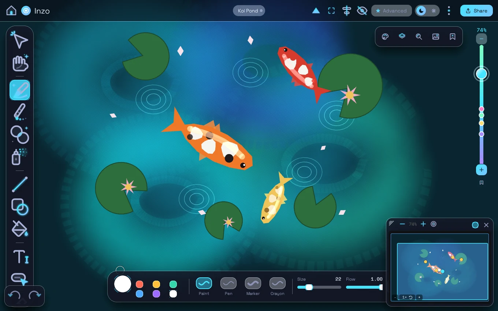Viewport: 498px width, 311px height.
Task: Open the search magnifier panel
Action: [x=419, y=37]
